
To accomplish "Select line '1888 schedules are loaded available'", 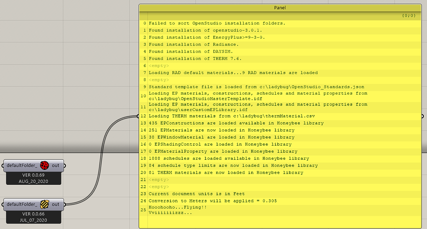I will 280,159.
